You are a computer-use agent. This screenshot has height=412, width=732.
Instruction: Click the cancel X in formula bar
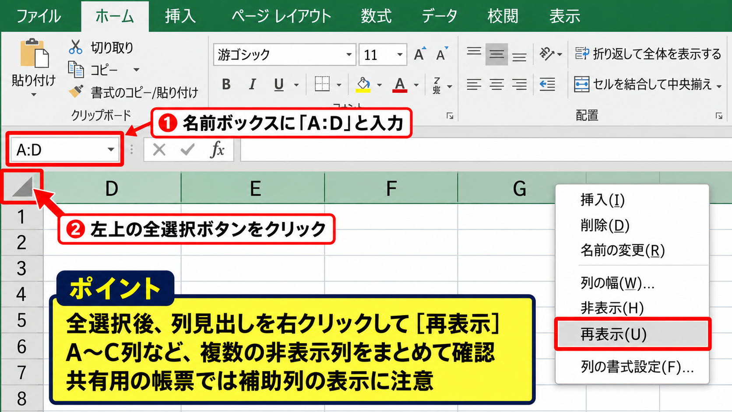tap(159, 150)
